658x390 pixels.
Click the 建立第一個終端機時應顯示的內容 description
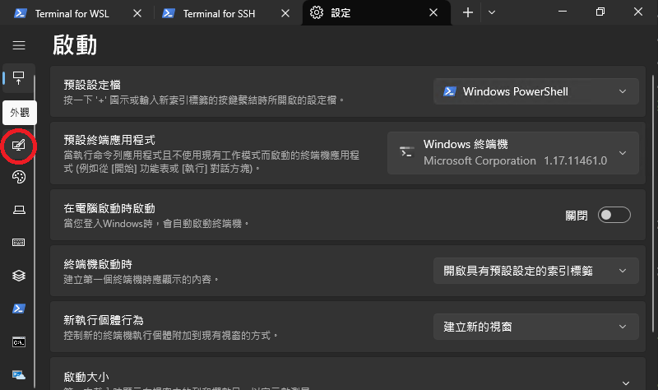coord(141,279)
